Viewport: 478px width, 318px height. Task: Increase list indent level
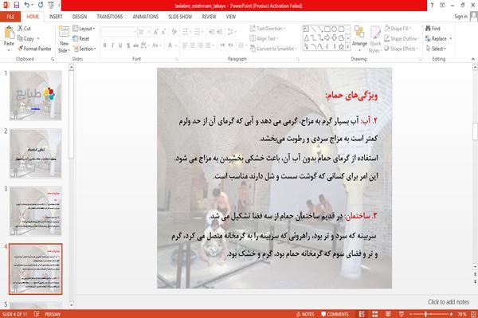220,32
